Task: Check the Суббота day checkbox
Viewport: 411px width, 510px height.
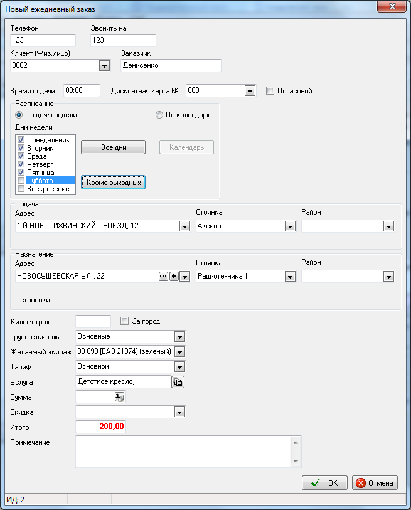Action: click(x=21, y=181)
